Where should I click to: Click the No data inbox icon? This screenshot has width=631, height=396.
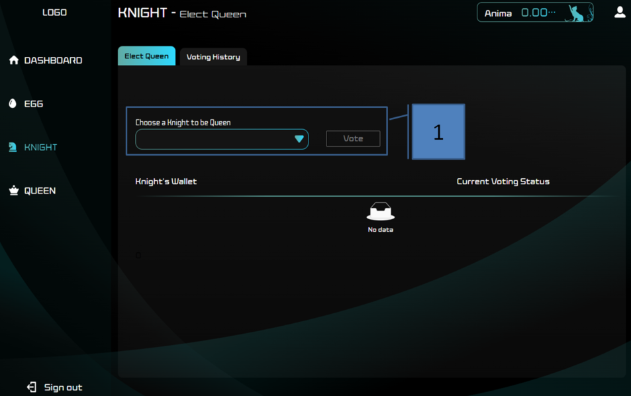pyautogui.click(x=380, y=211)
